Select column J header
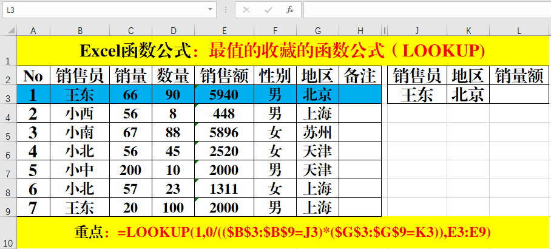This screenshot has height=249, width=551. [x=417, y=31]
